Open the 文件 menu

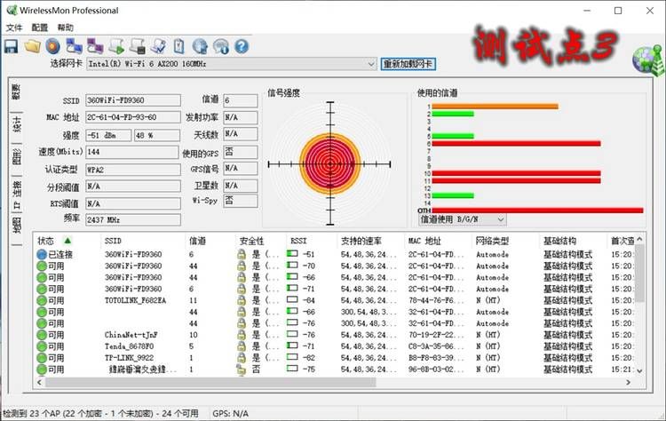pyautogui.click(x=14, y=28)
